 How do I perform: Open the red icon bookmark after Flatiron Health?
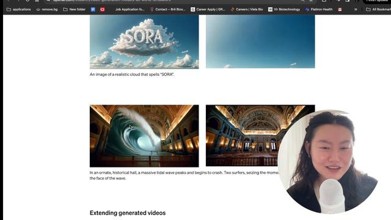340,10
